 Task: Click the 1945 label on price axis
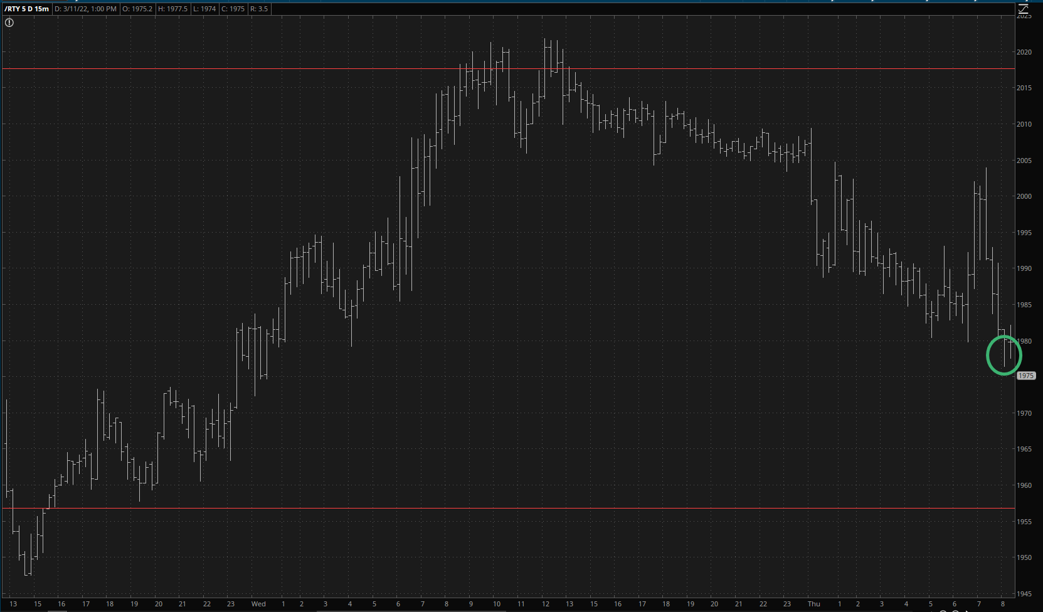click(1024, 594)
